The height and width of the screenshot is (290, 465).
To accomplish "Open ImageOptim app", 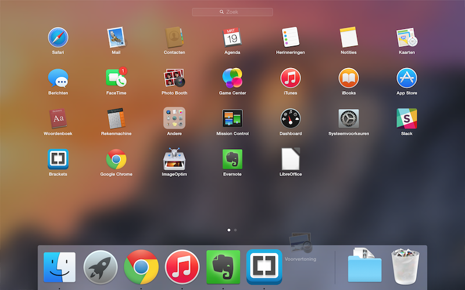I will tap(174, 159).
